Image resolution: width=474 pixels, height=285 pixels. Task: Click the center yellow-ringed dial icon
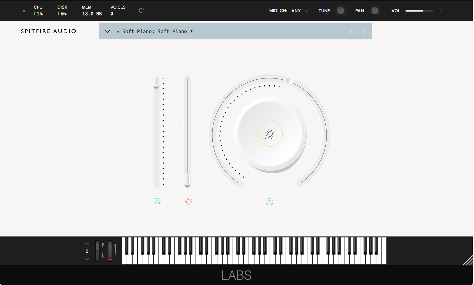[x=270, y=134]
